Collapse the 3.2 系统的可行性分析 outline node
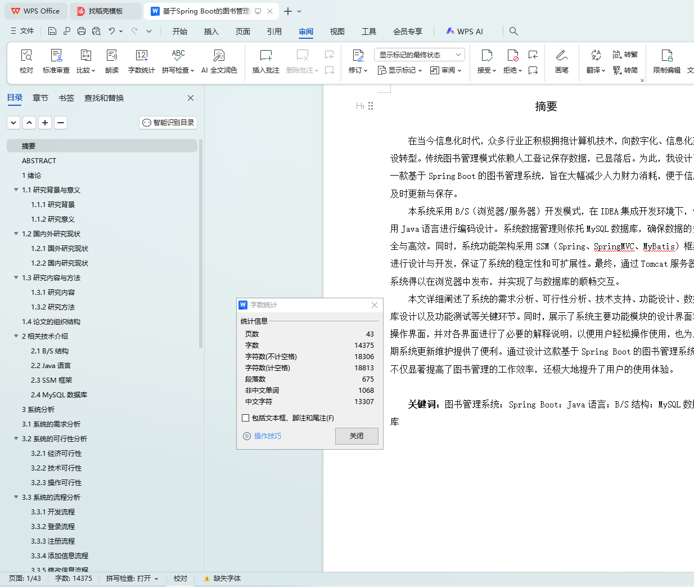Image resolution: width=694 pixels, height=587 pixels. coord(16,438)
